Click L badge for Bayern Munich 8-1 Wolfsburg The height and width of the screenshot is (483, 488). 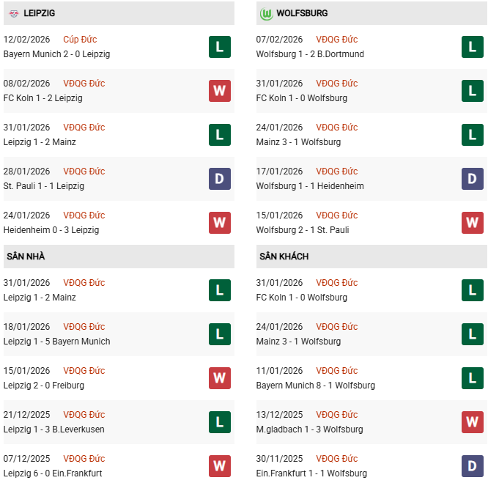point(472,378)
